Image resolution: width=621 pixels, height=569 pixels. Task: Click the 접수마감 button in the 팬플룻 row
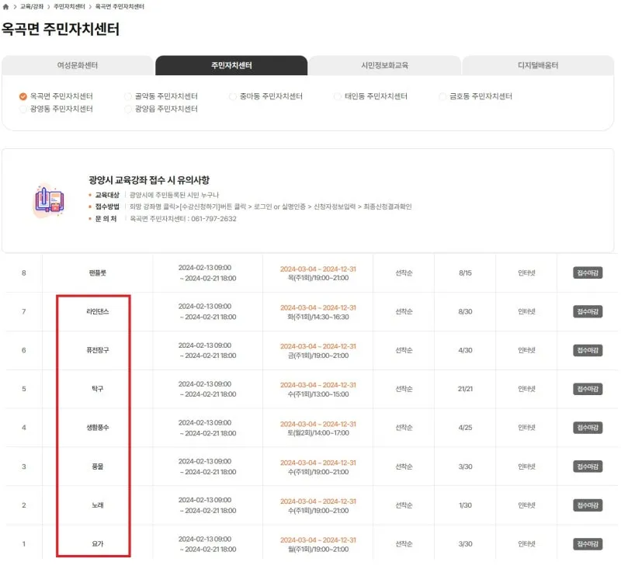588,272
